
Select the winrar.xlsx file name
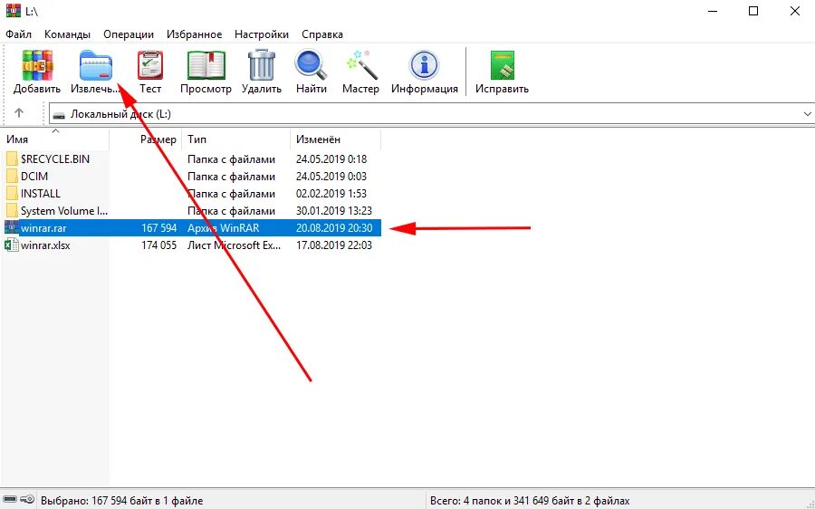click(x=45, y=245)
